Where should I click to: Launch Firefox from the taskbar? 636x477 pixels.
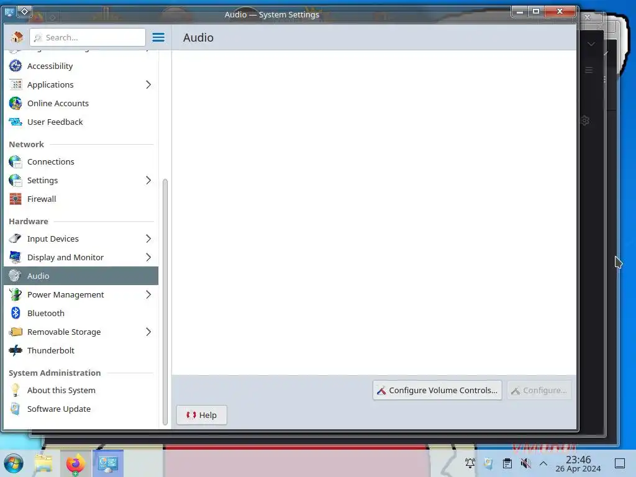pyautogui.click(x=75, y=463)
